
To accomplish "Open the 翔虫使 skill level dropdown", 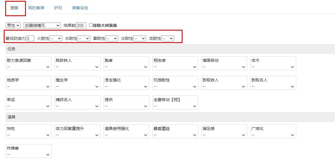I will click(175, 67).
